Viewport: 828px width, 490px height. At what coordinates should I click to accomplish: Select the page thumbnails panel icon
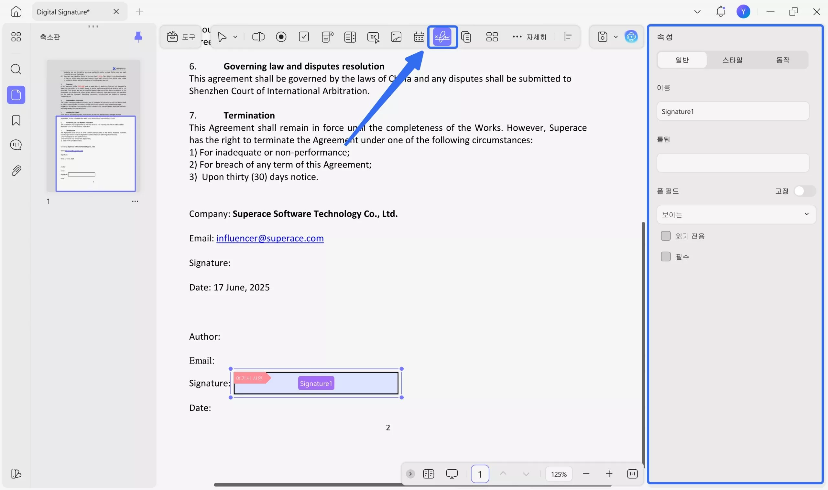click(16, 95)
